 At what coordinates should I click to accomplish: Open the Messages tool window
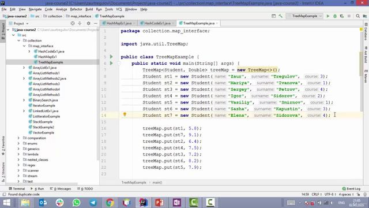point(61,189)
